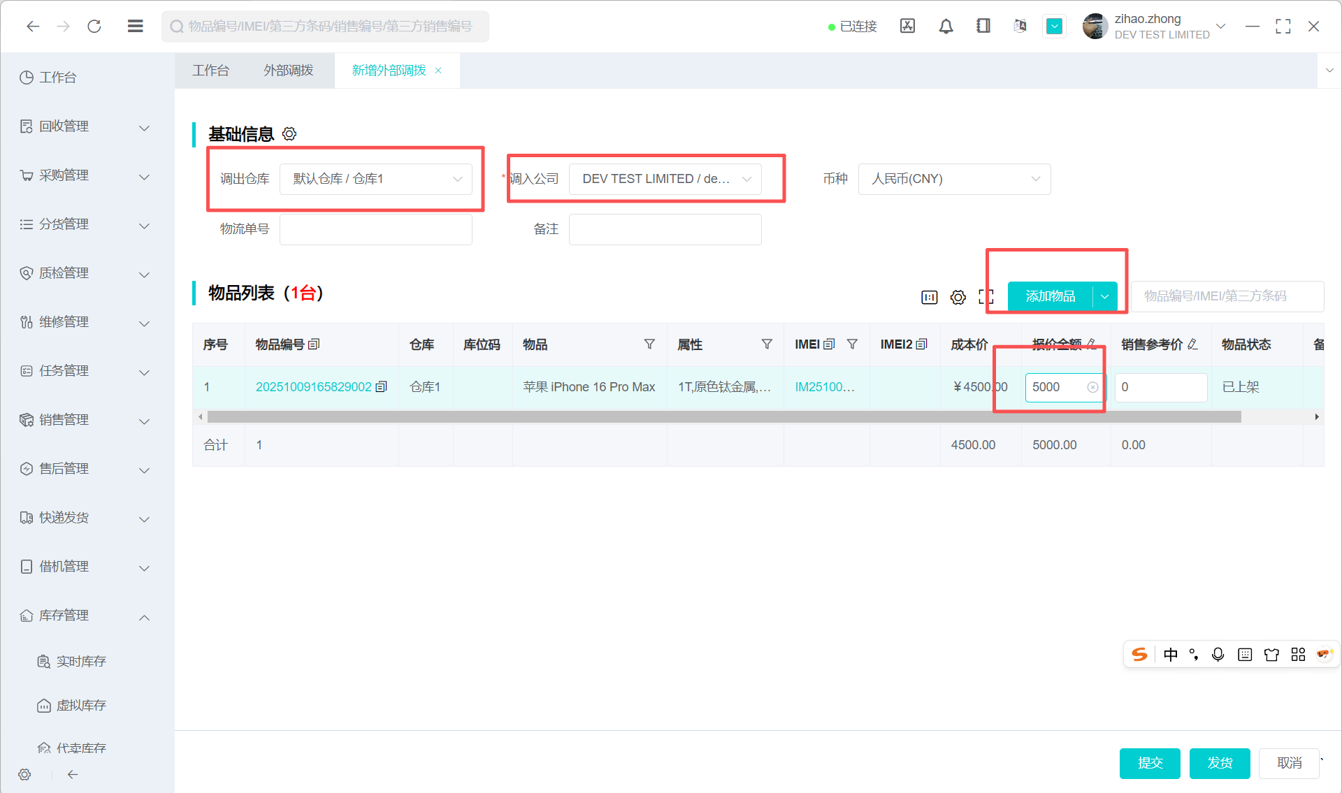Click the refresh page icon
1342x793 pixels.
point(94,27)
